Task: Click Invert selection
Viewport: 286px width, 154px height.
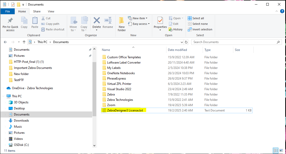Action: 200,29
